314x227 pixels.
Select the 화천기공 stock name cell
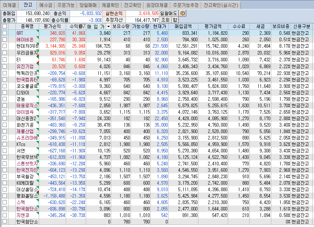27,125
